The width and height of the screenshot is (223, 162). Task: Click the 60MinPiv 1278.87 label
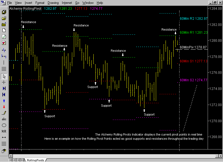193,47
